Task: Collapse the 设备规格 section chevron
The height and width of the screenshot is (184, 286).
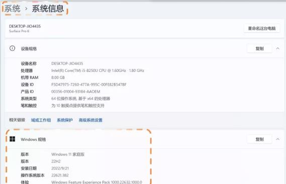Action: 277,48
